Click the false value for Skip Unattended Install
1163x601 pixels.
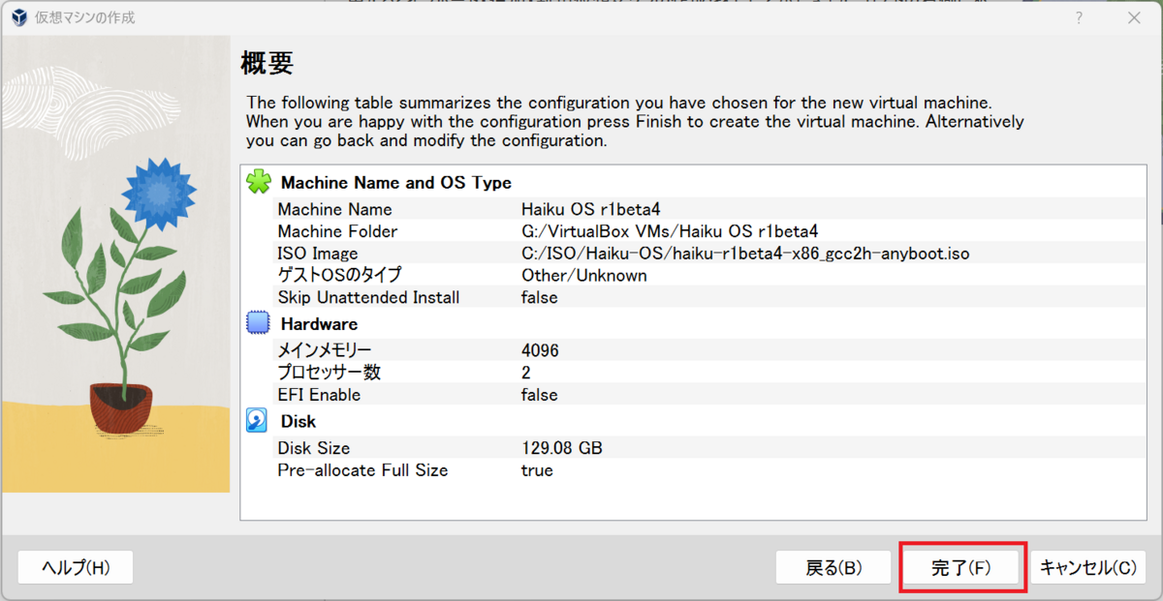pyautogui.click(x=540, y=298)
